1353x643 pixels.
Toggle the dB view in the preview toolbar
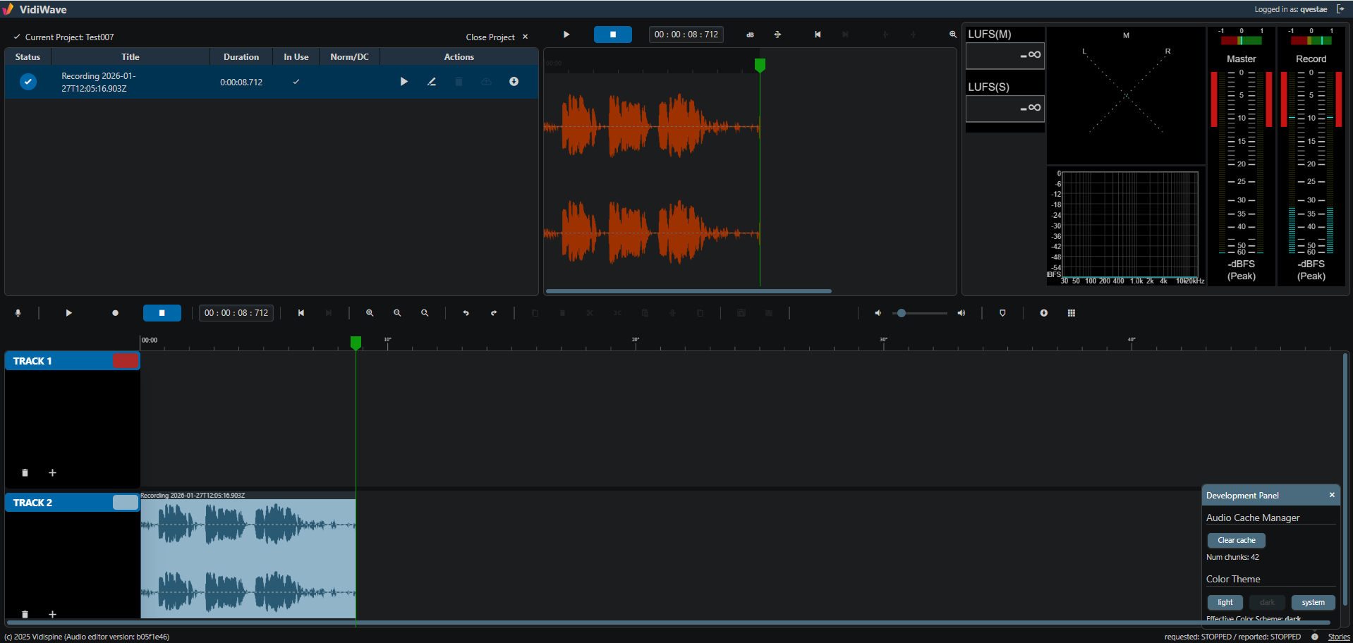tap(750, 35)
